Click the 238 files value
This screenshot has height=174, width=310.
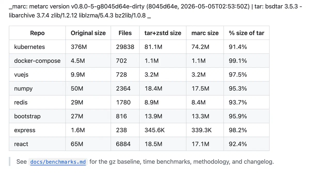pyautogui.click(x=121, y=130)
